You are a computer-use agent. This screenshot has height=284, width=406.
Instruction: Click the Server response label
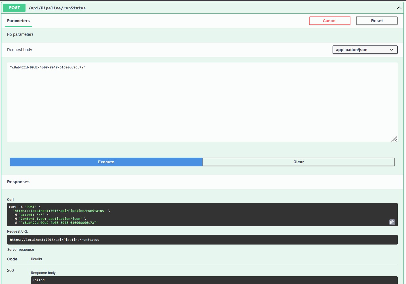point(21,250)
